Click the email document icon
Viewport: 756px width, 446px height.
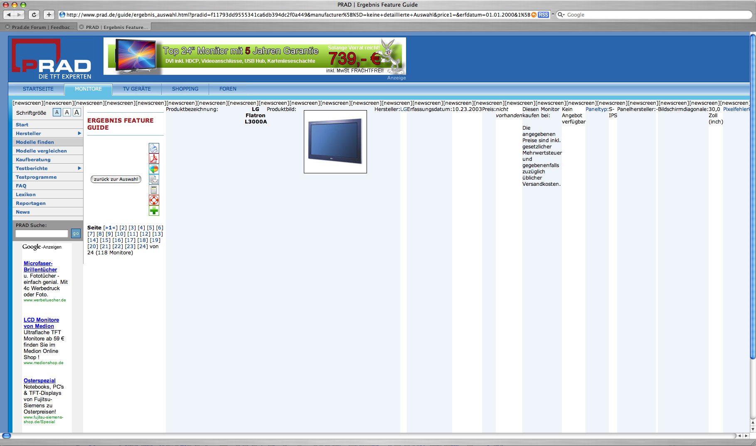[x=154, y=180]
